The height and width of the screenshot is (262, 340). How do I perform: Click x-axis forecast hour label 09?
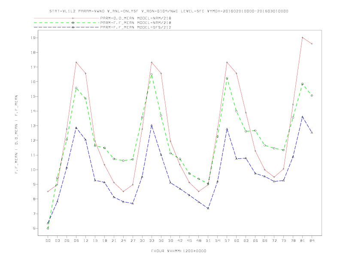pos(76,241)
